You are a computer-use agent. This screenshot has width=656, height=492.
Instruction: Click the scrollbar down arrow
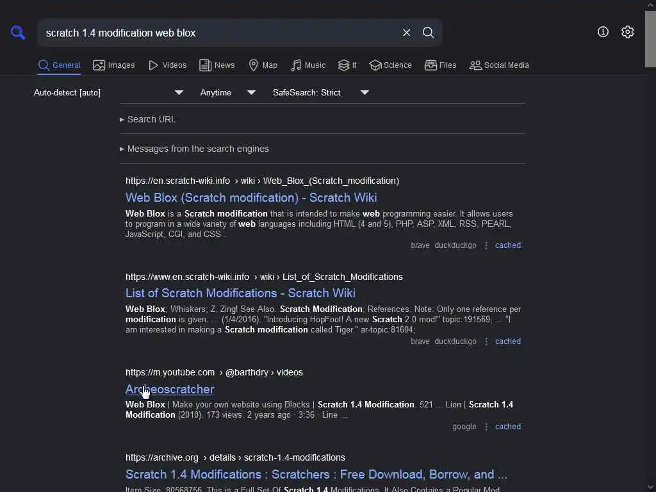click(x=650, y=488)
